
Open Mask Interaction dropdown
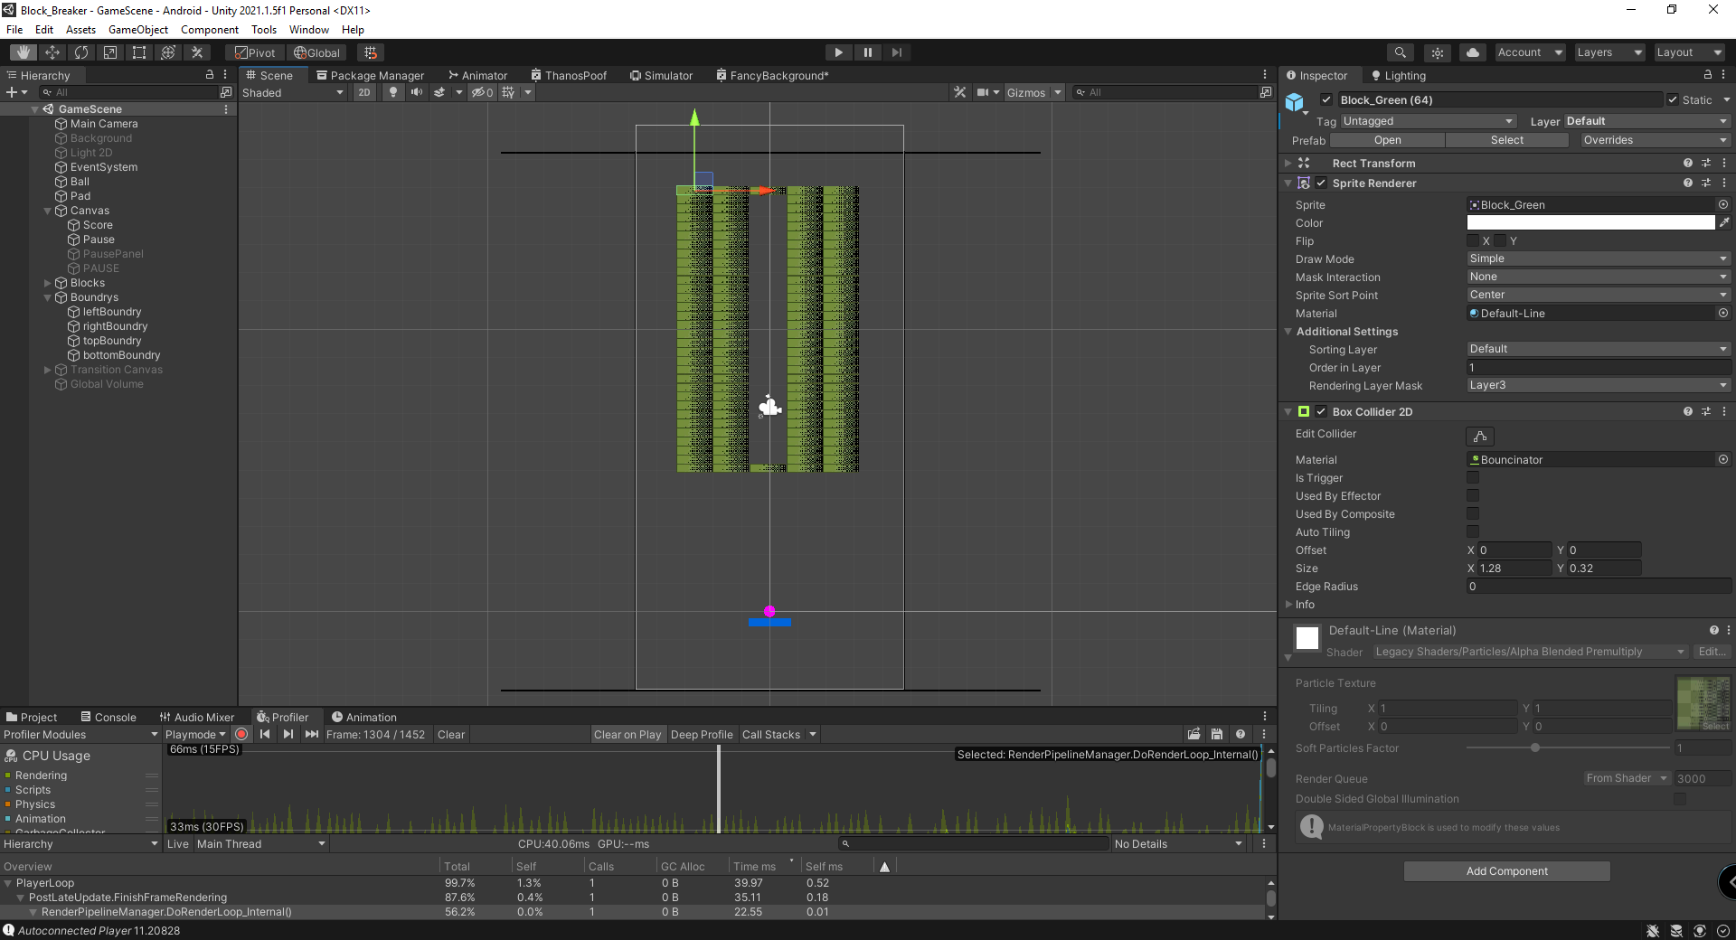(x=1599, y=277)
